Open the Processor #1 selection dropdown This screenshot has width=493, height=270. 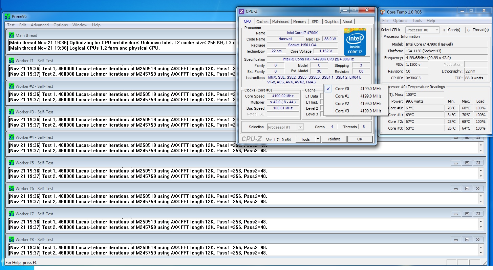285,127
